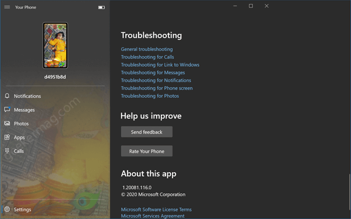Open Microsoft Services Agreement link

coord(153,216)
